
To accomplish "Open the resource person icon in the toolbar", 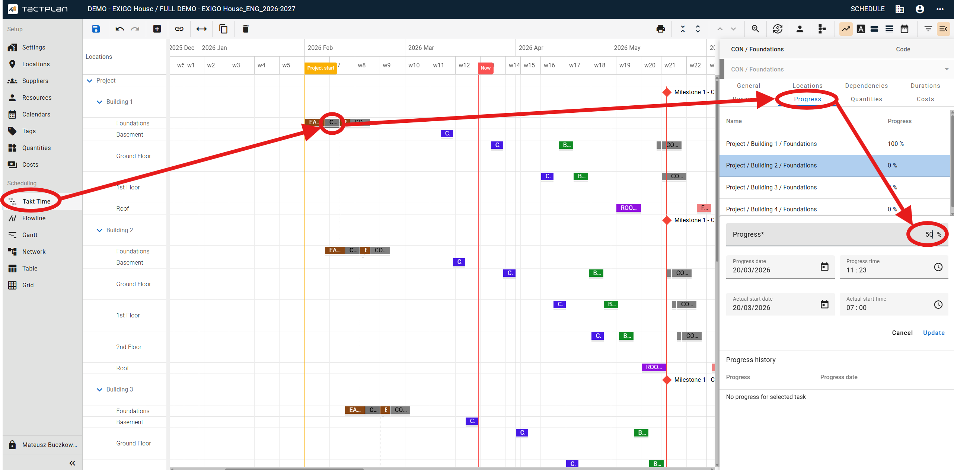I will point(800,29).
